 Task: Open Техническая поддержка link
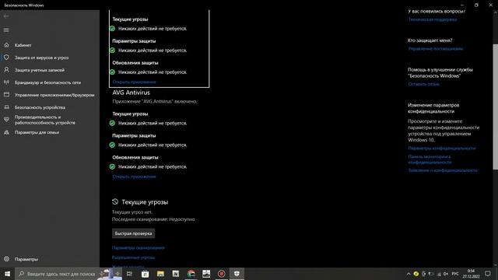(x=433, y=19)
